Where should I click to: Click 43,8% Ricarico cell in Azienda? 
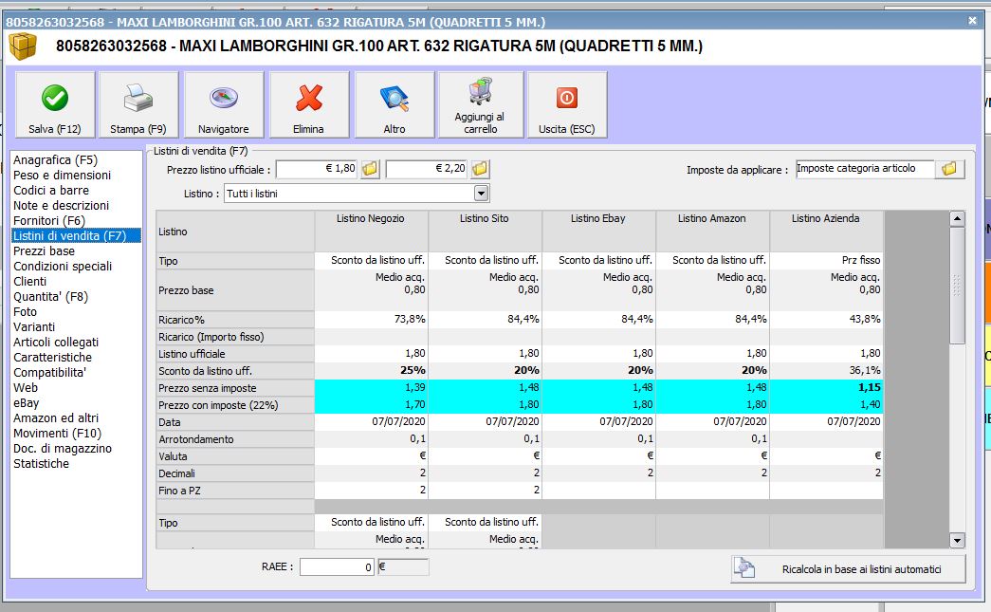826,319
